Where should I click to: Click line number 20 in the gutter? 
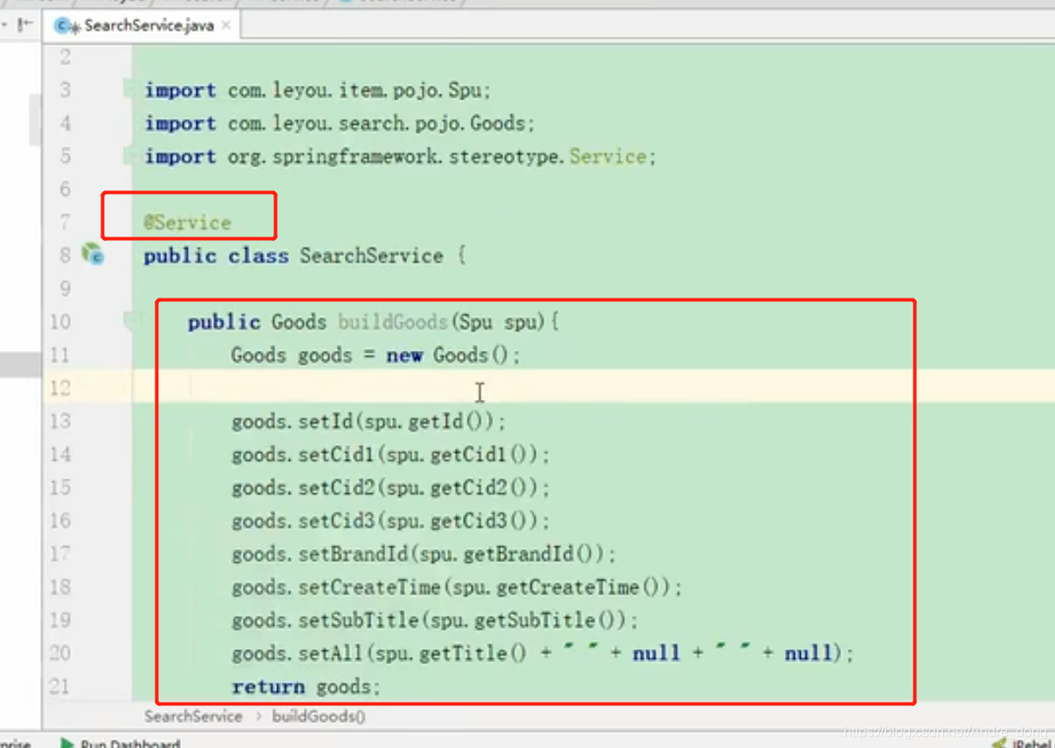[x=59, y=654]
